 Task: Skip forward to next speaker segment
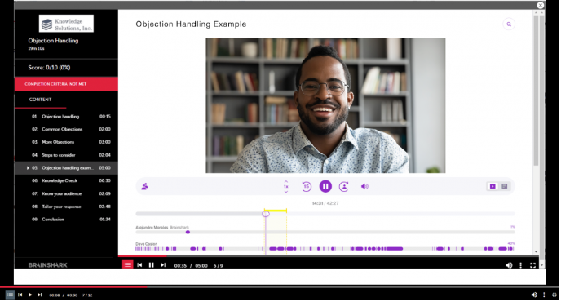pos(344,186)
